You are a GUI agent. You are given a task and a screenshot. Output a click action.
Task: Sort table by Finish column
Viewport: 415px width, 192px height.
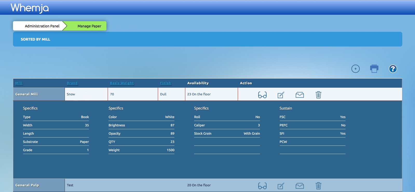[x=165, y=83]
